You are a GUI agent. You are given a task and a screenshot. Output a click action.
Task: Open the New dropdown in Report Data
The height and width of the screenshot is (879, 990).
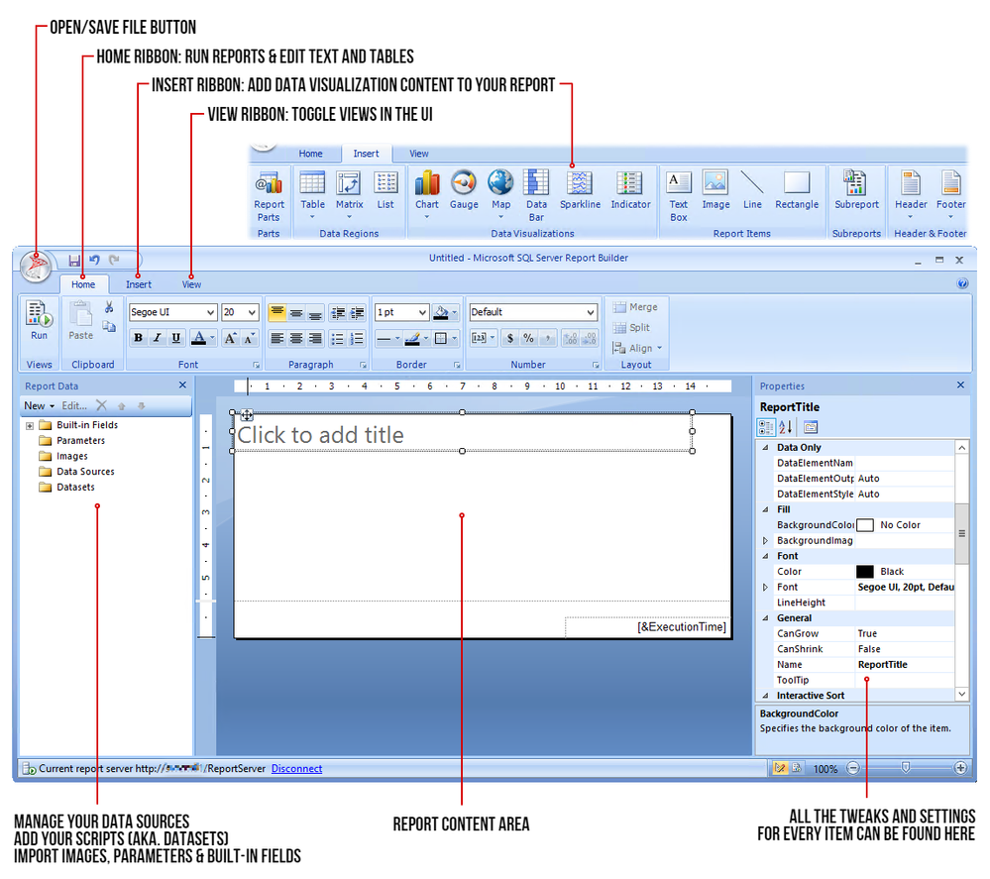click(x=40, y=405)
